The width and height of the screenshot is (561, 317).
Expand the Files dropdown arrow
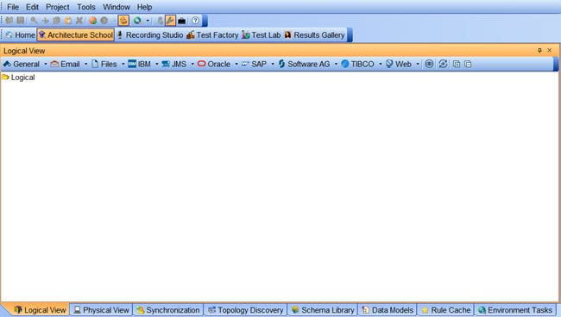[123, 65]
